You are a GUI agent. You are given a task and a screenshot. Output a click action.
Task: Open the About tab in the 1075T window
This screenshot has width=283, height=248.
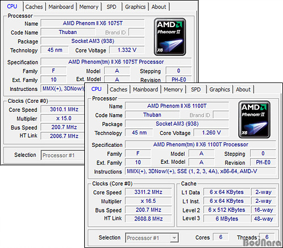[x=159, y=7]
